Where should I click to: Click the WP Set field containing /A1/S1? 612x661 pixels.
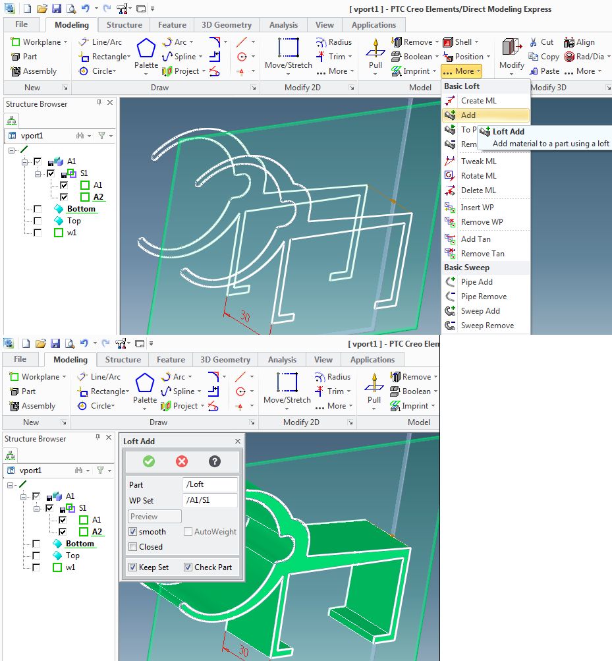(x=210, y=500)
